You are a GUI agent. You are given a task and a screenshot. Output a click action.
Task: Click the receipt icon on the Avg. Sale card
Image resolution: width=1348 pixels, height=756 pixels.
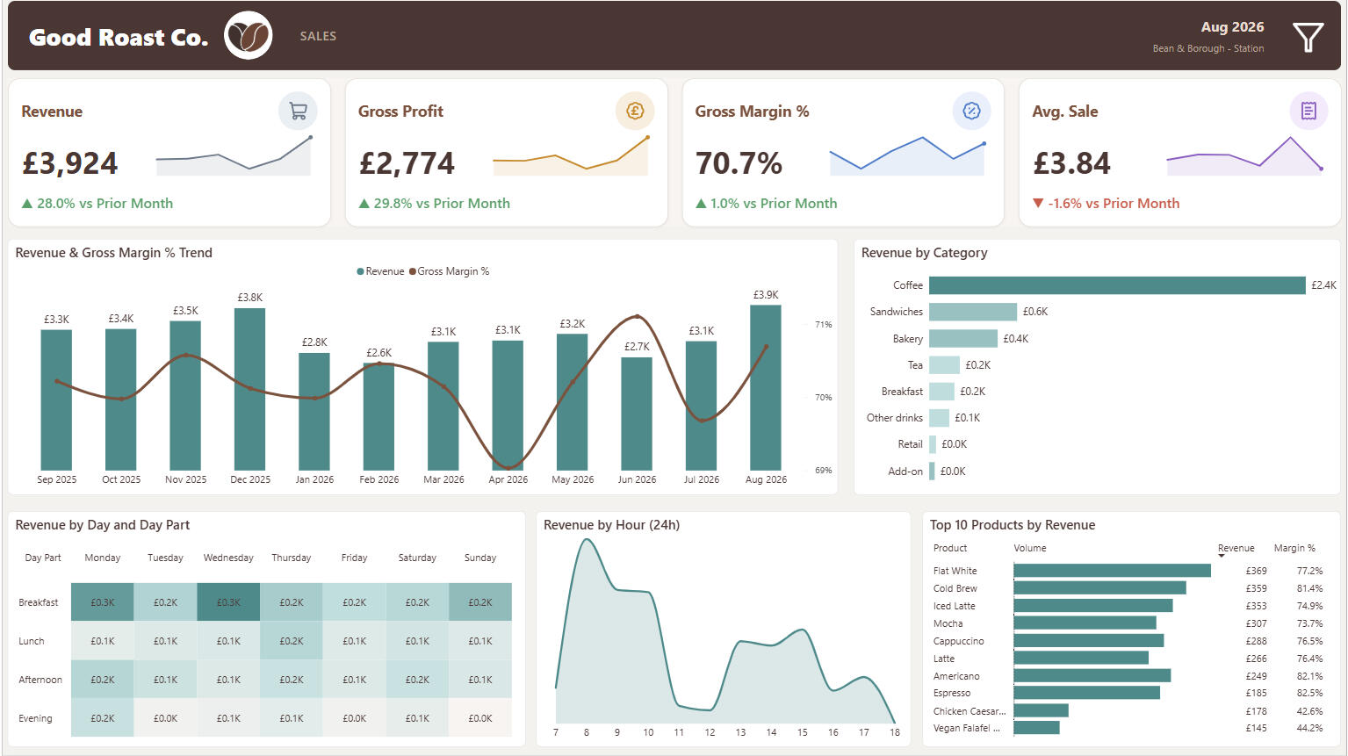pos(1308,112)
